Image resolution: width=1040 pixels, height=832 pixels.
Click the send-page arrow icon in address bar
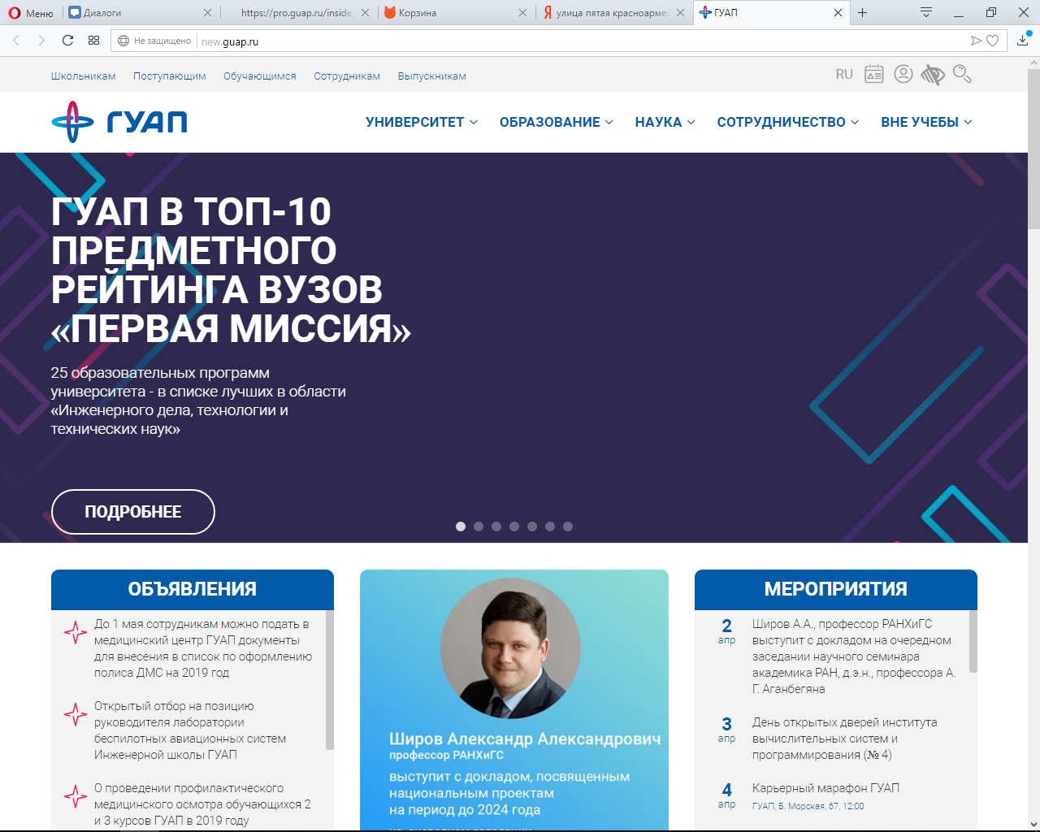976,41
